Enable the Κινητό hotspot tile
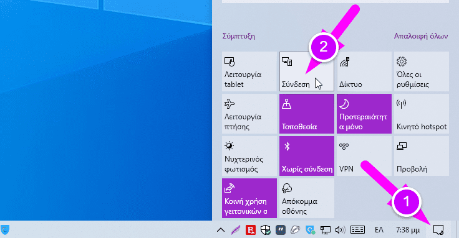The height and width of the screenshot is (238, 459). point(422,114)
